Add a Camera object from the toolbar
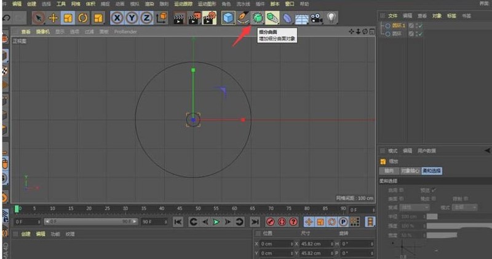Image resolution: width=492 pixels, height=259 pixels. 317,18
